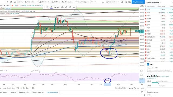Open Templates (Шаблоны) in the toolbar
This screenshot has width=173, height=97.
(x=56, y=2)
